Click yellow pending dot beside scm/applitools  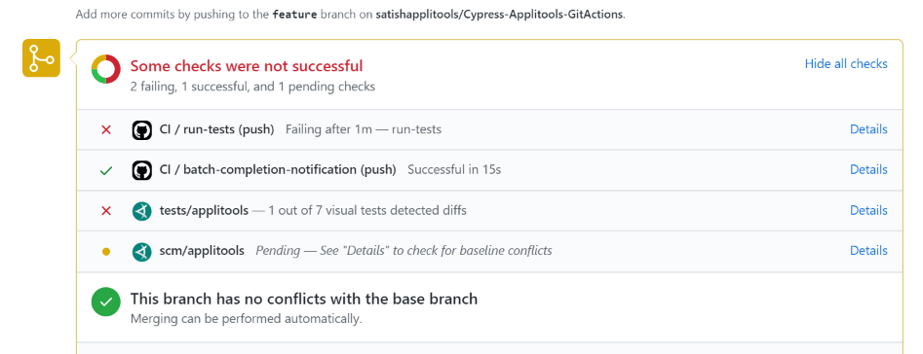(106, 252)
